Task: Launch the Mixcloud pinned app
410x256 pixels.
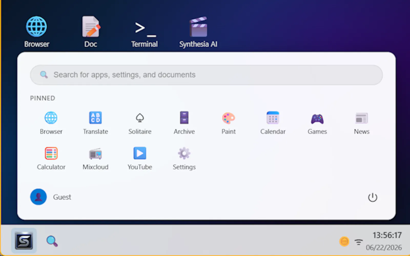Action: [x=95, y=159]
